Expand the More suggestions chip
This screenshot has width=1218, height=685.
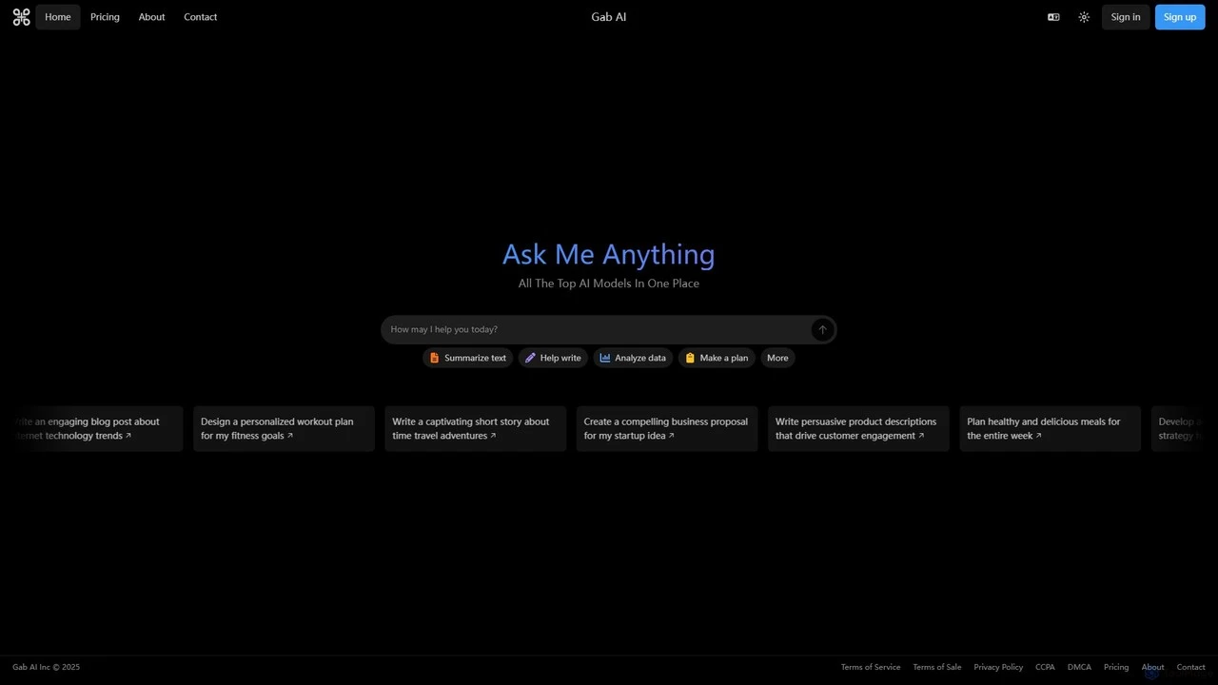click(777, 358)
